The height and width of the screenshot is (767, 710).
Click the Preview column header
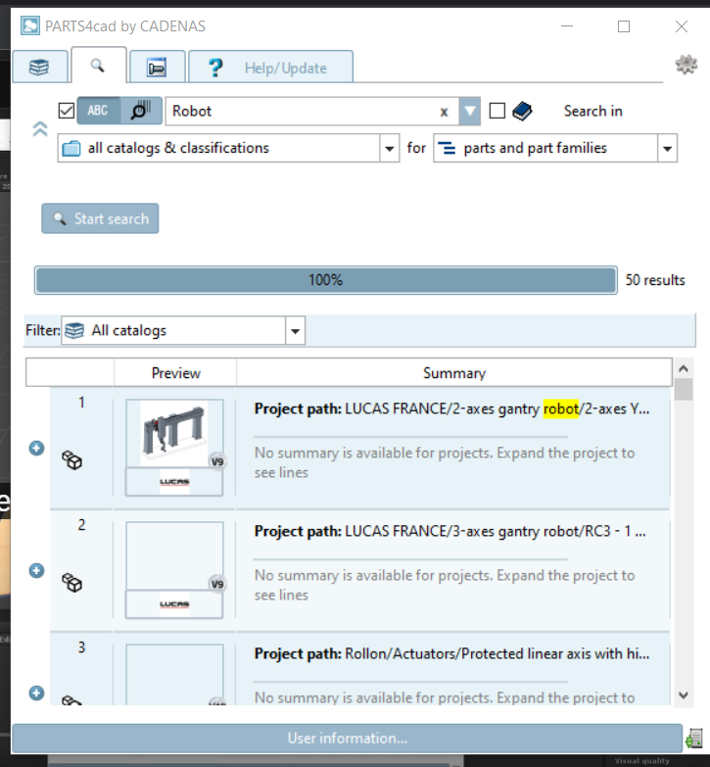[x=175, y=373]
